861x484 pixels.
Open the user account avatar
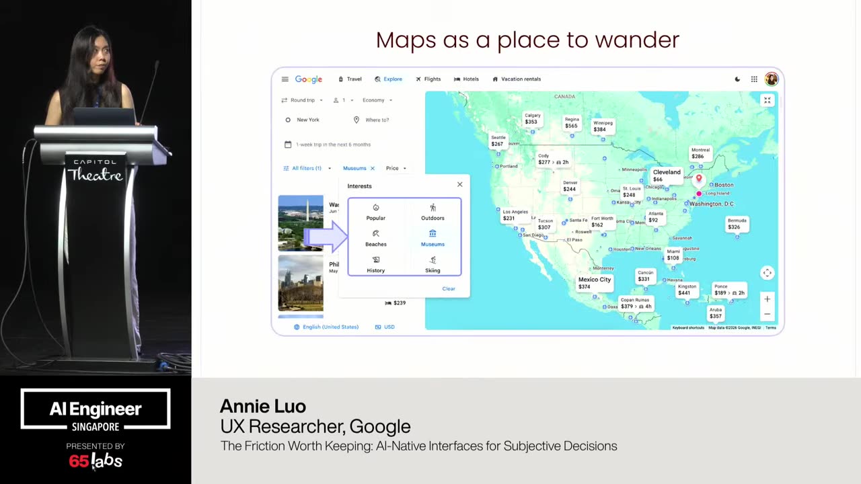[x=771, y=79]
